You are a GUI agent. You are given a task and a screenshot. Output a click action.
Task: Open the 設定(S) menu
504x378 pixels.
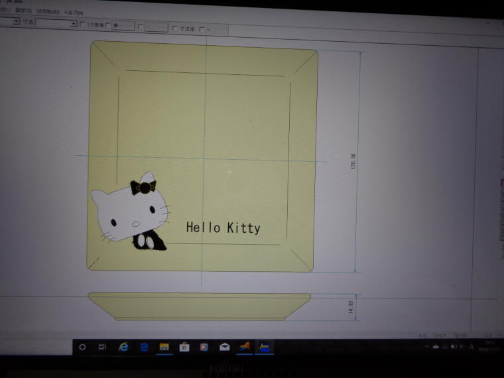tap(23, 11)
